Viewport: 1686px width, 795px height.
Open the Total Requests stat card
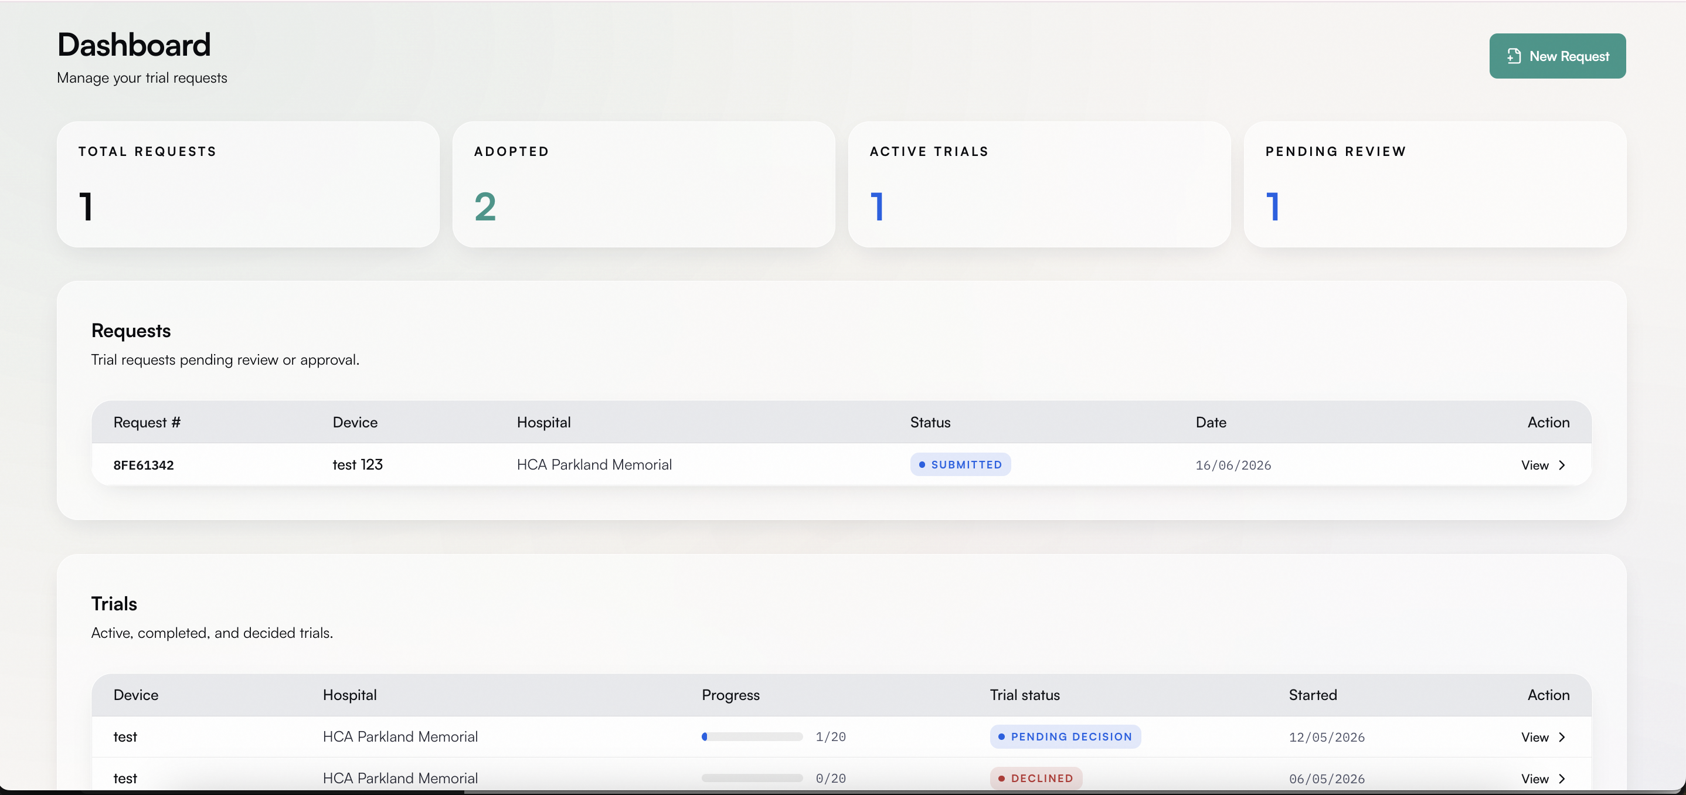click(x=248, y=184)
